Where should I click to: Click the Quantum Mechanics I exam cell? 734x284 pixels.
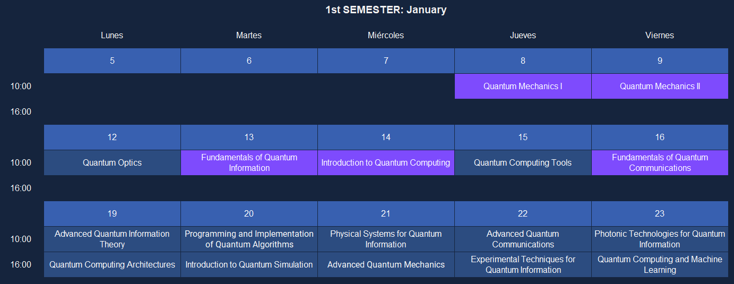click(x=523, y=86)
